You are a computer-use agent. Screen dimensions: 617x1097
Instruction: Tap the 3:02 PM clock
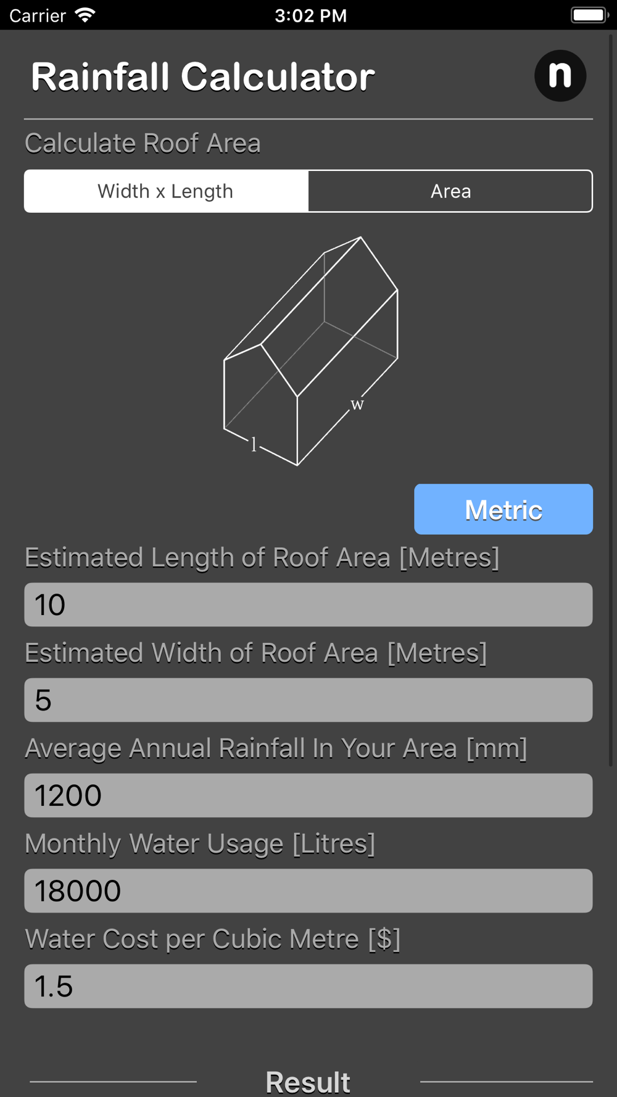(x=311, y=15)
